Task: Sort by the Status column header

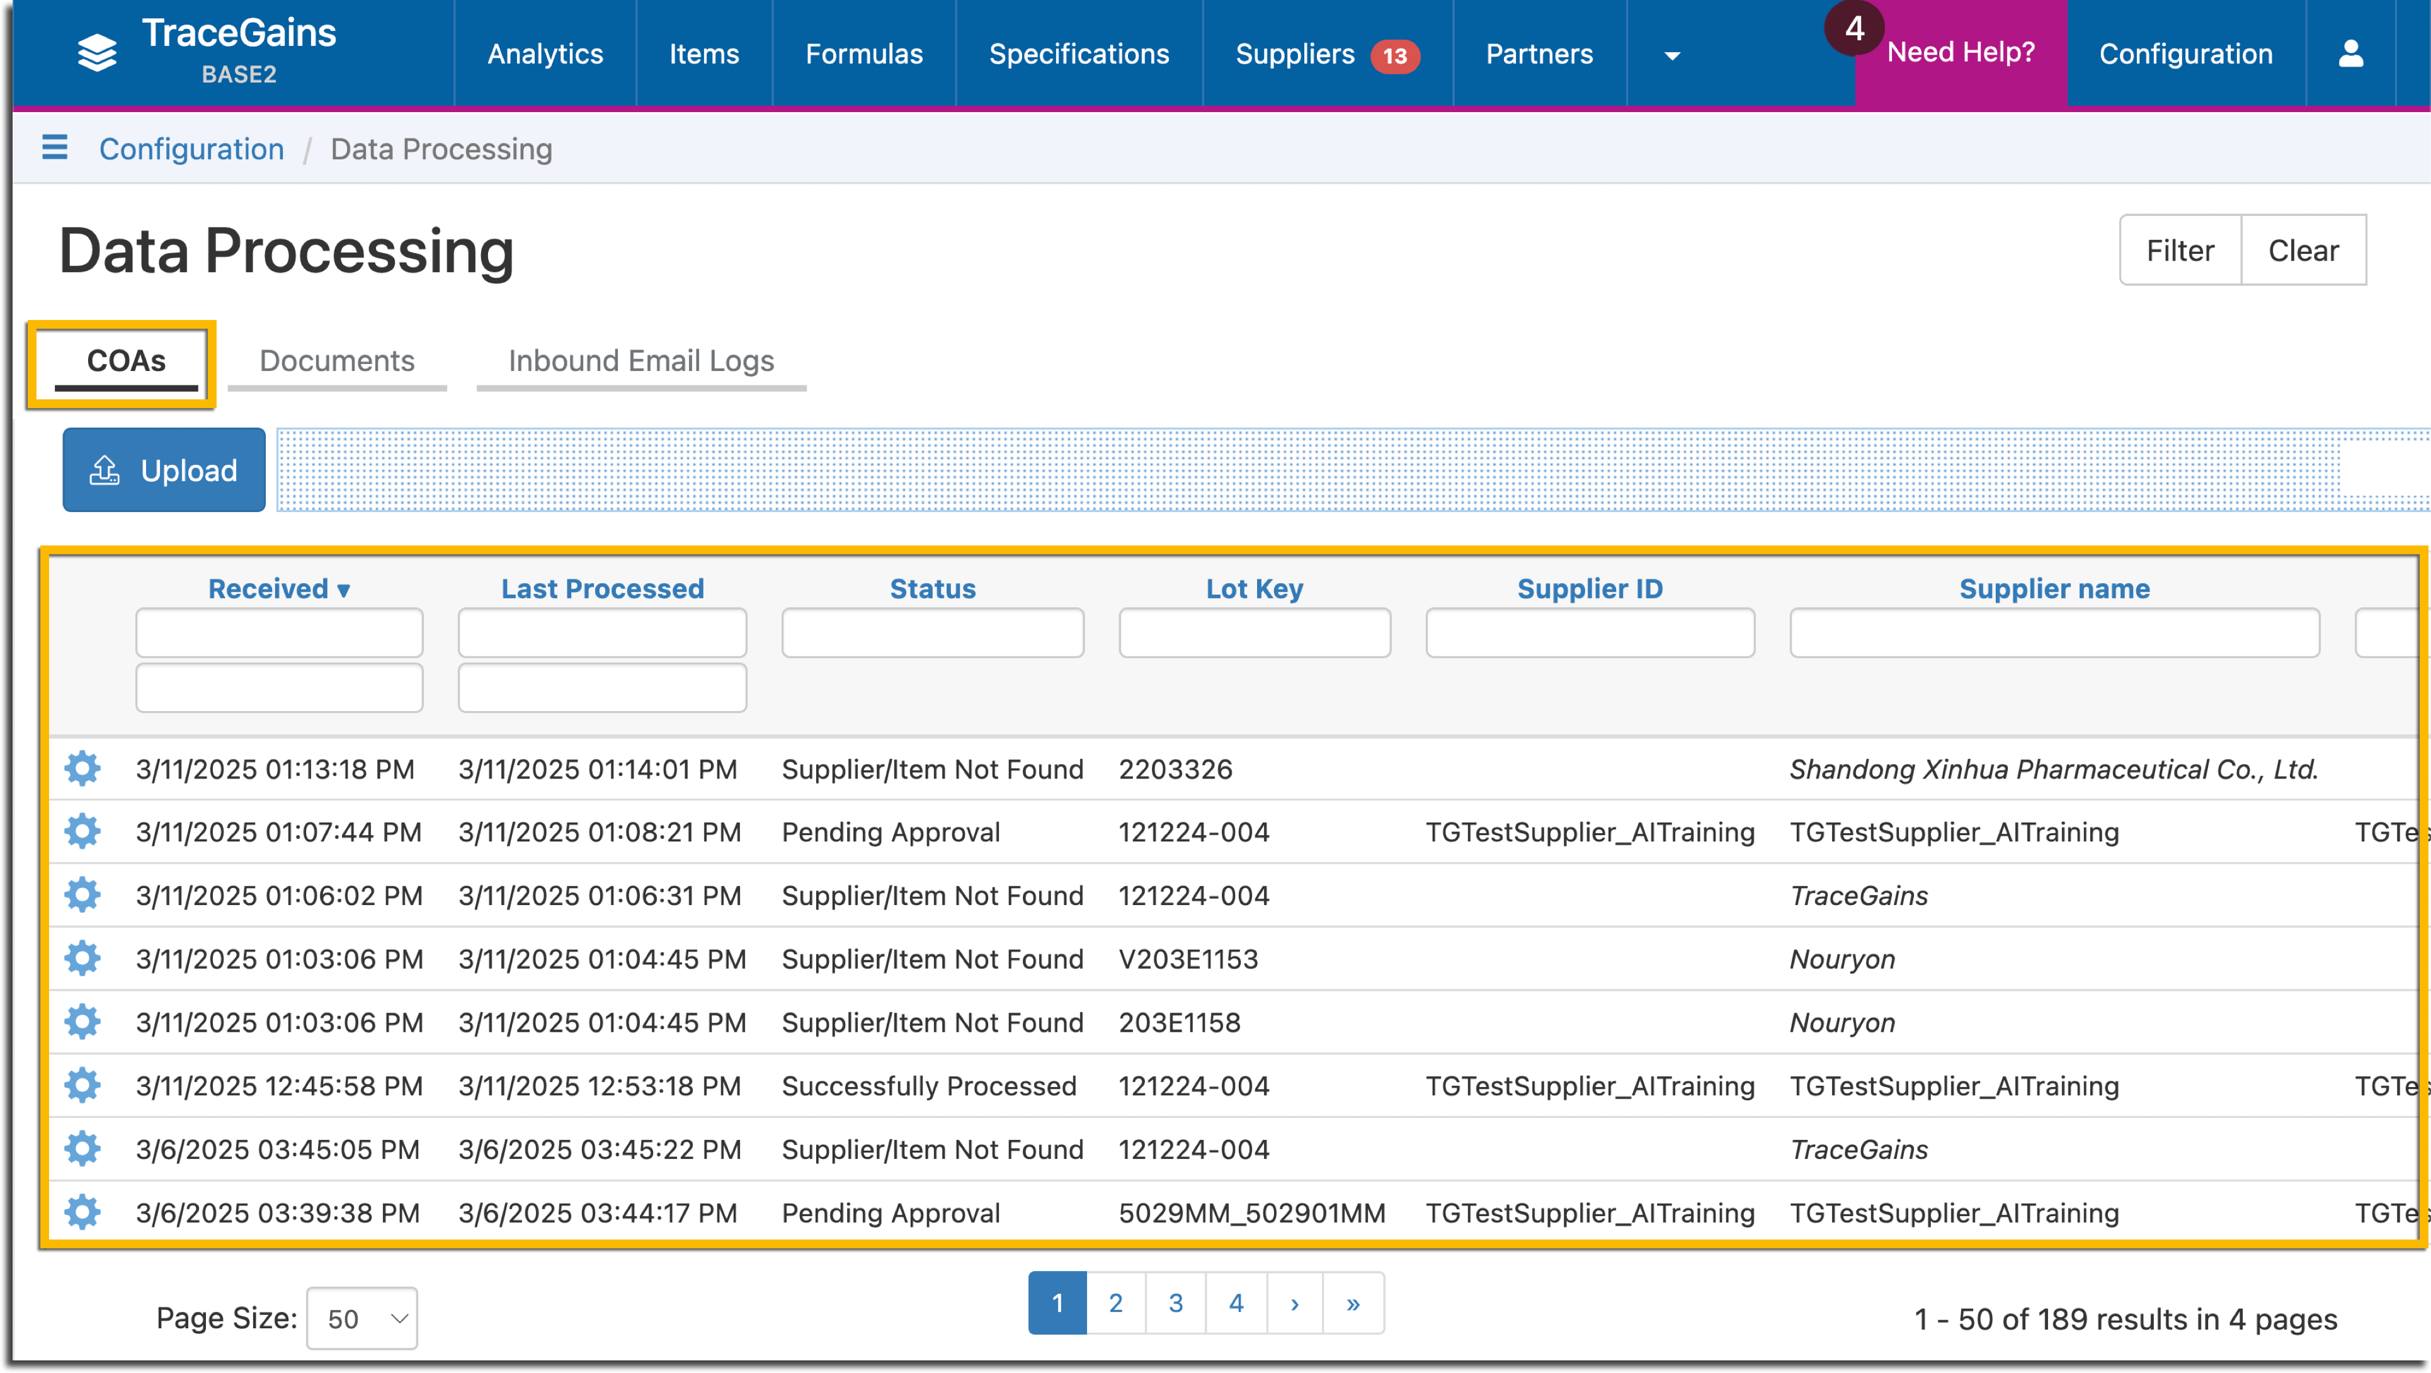Action: (932, 588)
